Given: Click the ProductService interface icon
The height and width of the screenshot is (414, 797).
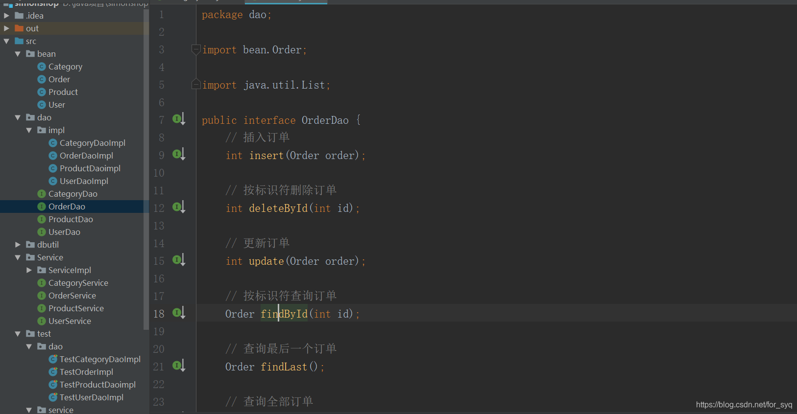Looking at the screenshot, I should click(x=42, y=308).
